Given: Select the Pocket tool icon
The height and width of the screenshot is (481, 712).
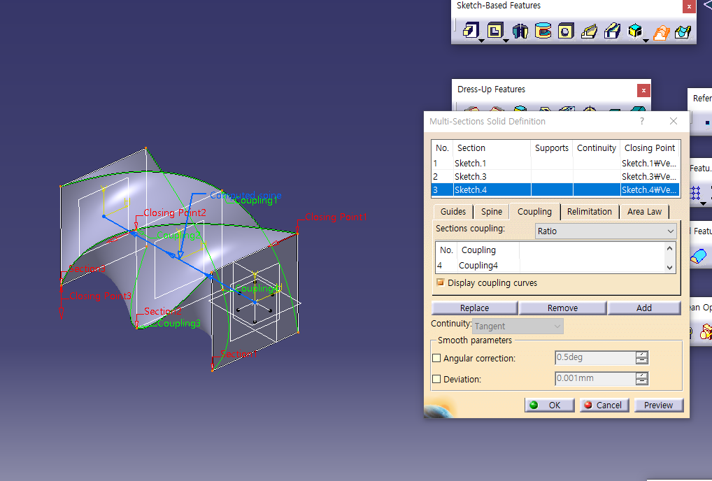Looking at the screenshot, I should [x=495, y=30].
